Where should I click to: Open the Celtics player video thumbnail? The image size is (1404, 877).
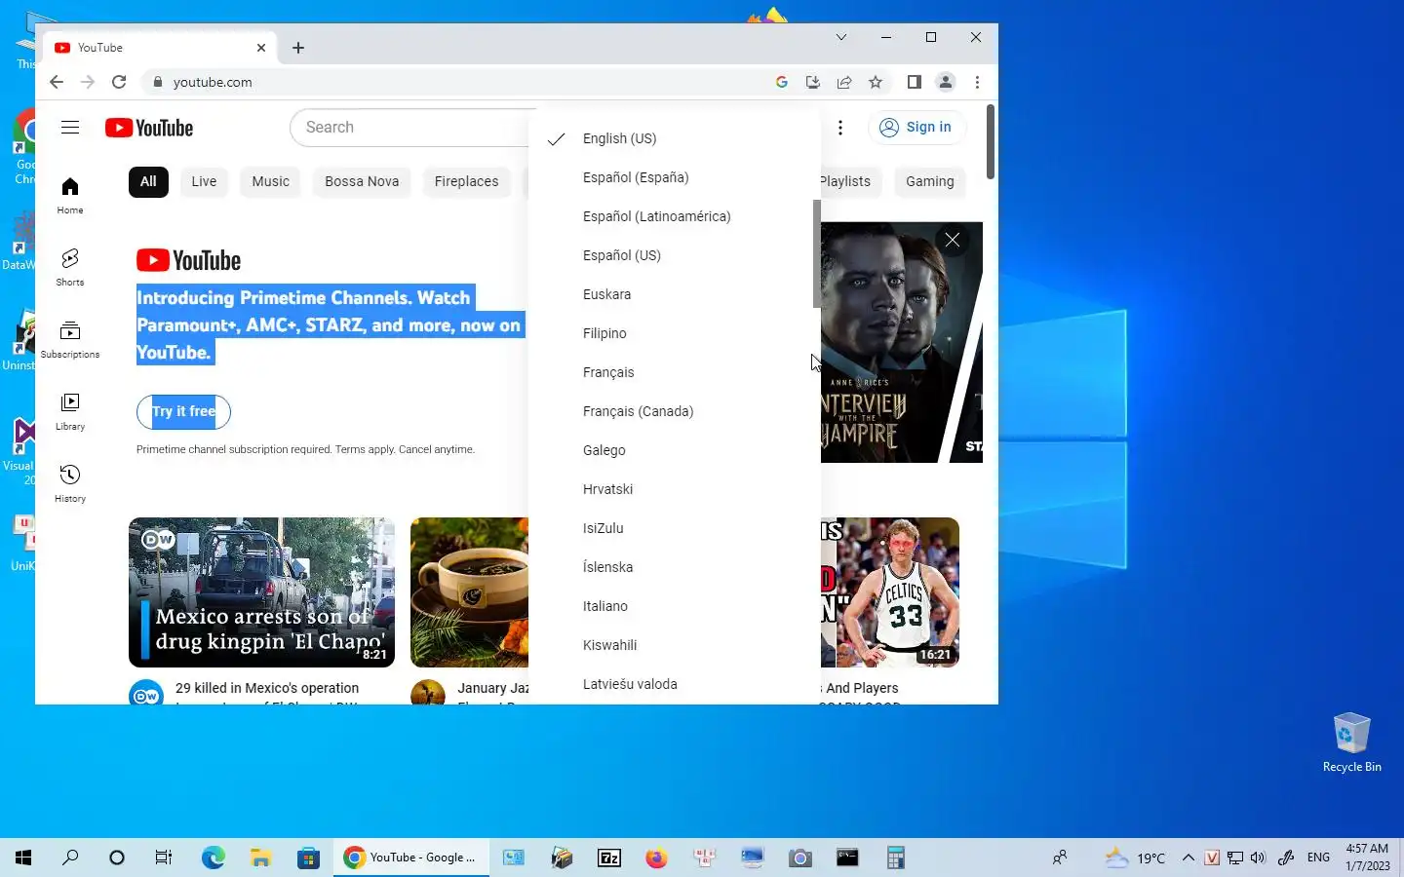point(890,592)
